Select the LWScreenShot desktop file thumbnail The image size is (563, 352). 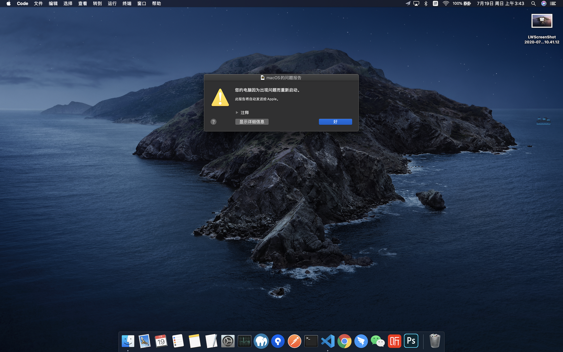[542, 21]
